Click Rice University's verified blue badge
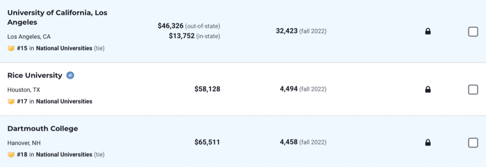 70,75
